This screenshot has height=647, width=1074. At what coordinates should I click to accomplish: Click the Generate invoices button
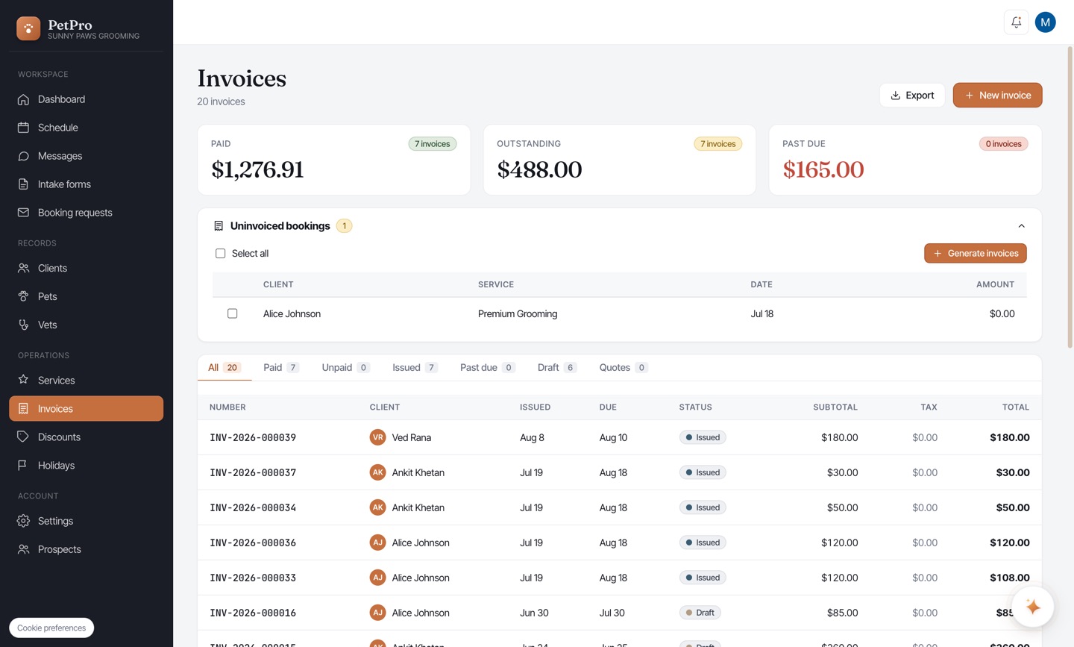(976, 253)
